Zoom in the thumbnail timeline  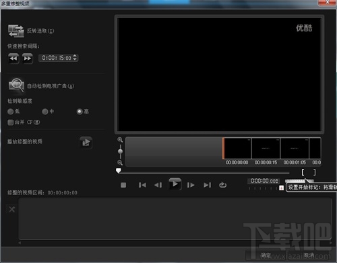coord(120,140)
